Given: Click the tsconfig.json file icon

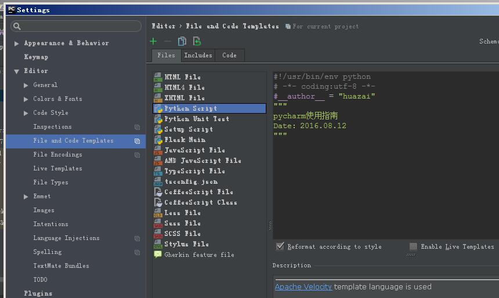Looking at the screenshot, I should [x=158, y=181].
